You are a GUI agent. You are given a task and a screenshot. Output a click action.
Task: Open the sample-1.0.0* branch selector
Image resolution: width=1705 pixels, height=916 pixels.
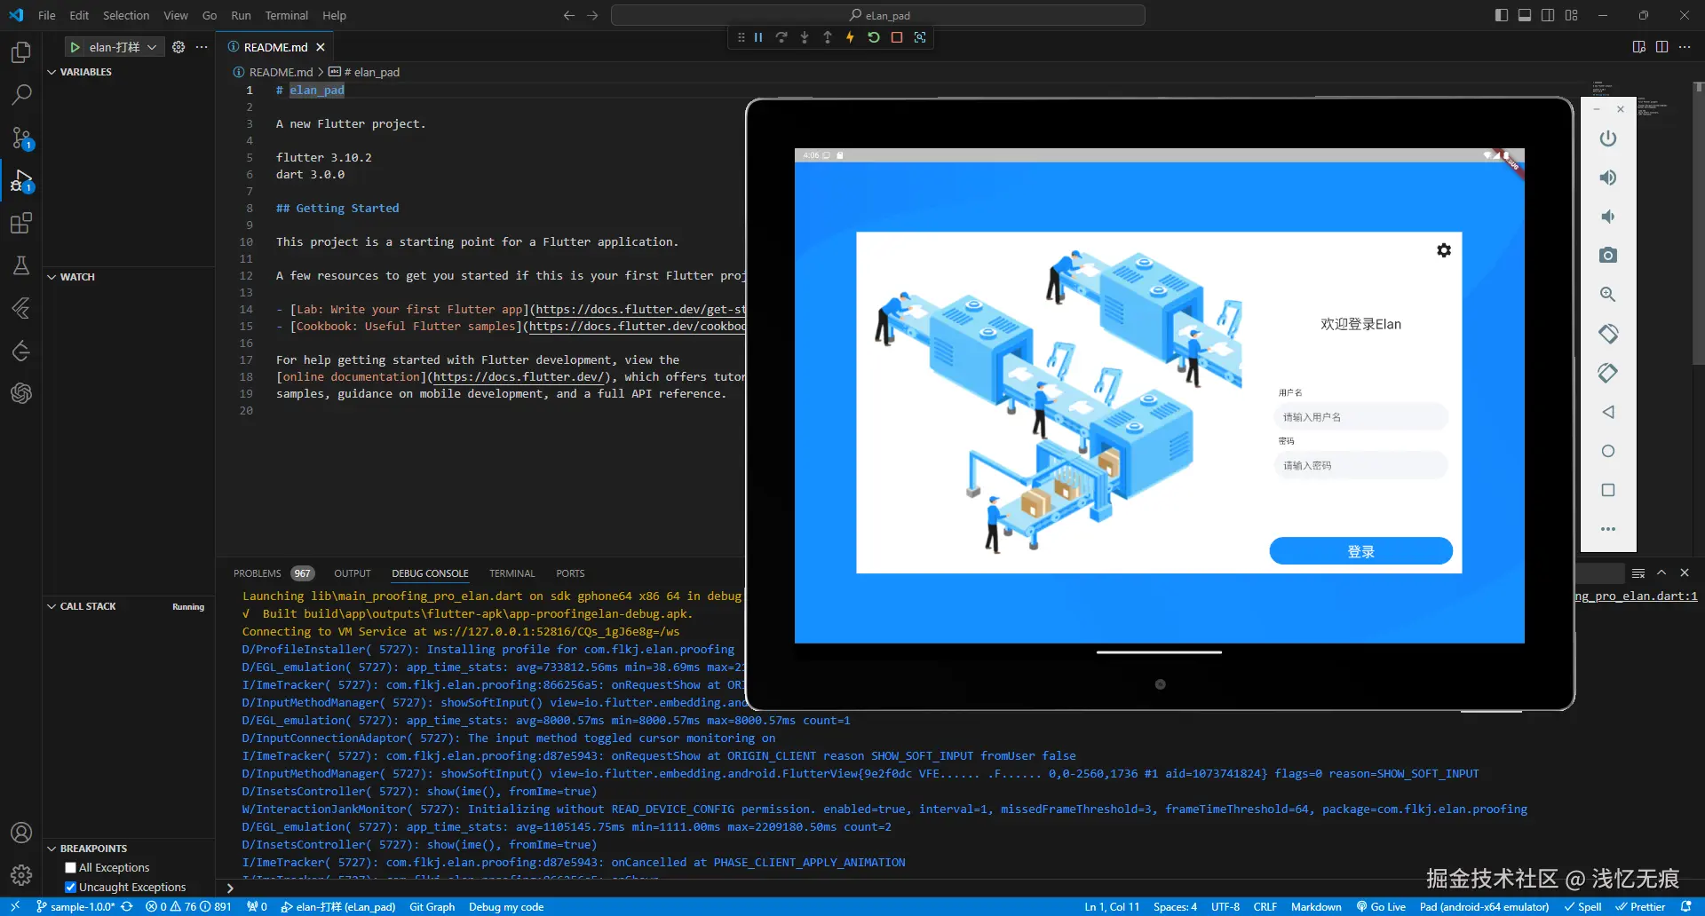click(x=76, y=907)
